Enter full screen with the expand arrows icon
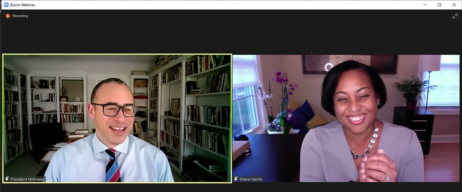Image resolution: width=462 pixels, height=192 pixels. 455,16
